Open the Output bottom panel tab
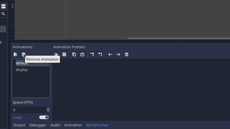230x129 pixels. coord(19,125)
